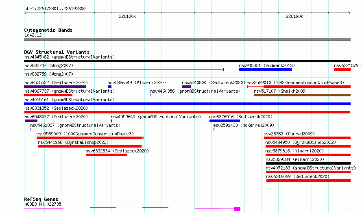This screenshot has height=213, width=362.
Task: Click nsv4067737 gnomAD red bar
Action: [x=48, y=95]
